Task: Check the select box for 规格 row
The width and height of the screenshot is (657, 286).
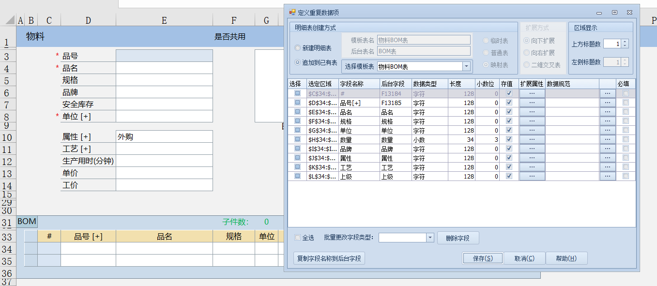Action: pos(297,121)
